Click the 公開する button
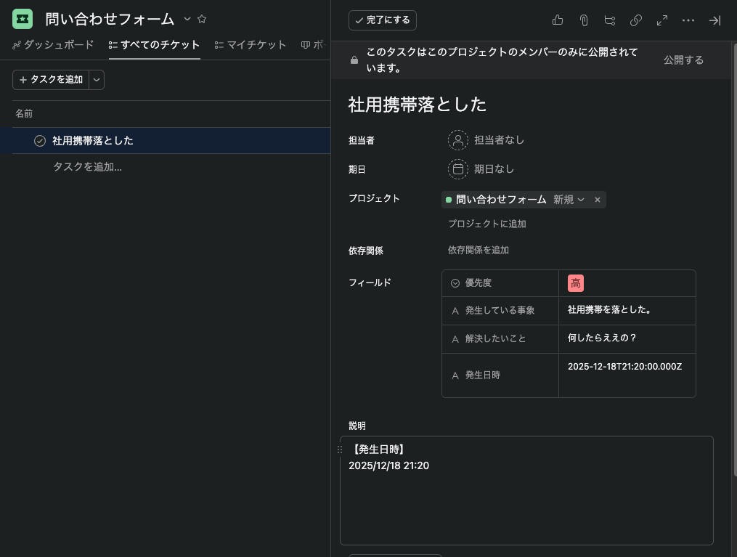Screen dimensions: 737x557 coord(683,60)
